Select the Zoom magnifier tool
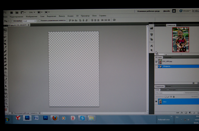The image size is (199, 131). (6, 104)
